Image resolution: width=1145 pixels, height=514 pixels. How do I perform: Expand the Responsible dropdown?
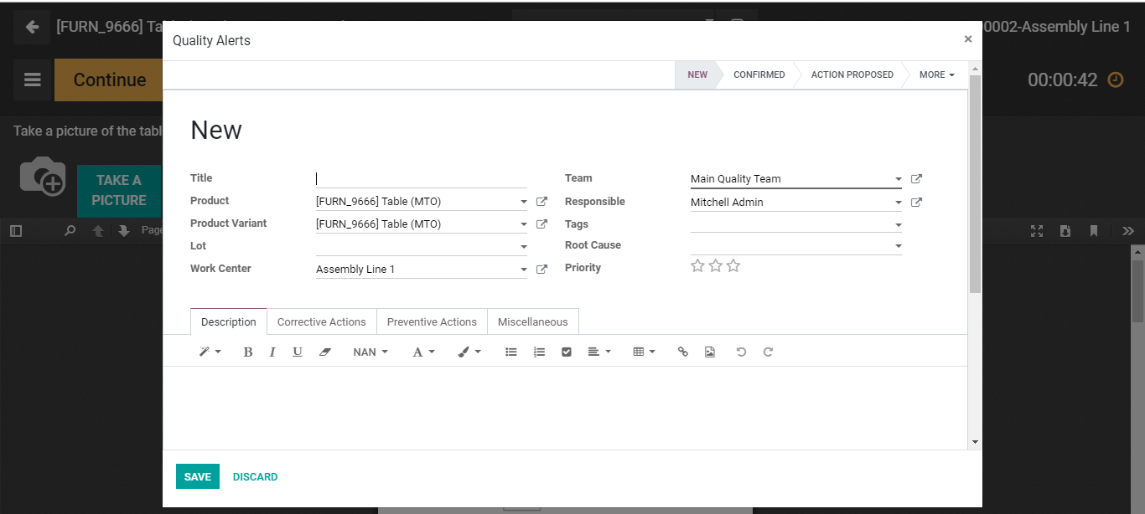point(899,203)
